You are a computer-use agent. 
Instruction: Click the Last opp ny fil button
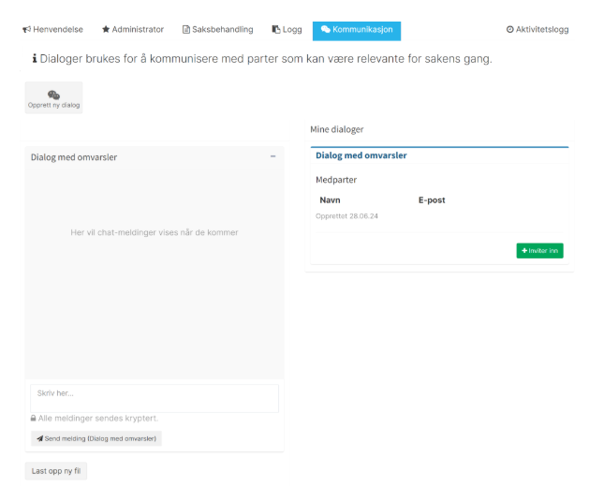pos(56,471)
